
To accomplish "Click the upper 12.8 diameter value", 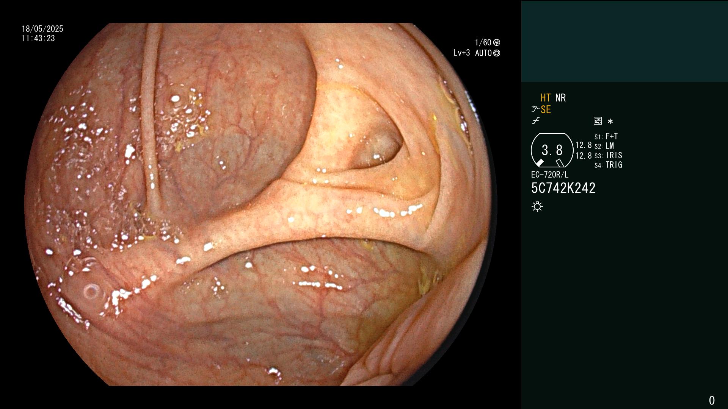I will point(584,145).
